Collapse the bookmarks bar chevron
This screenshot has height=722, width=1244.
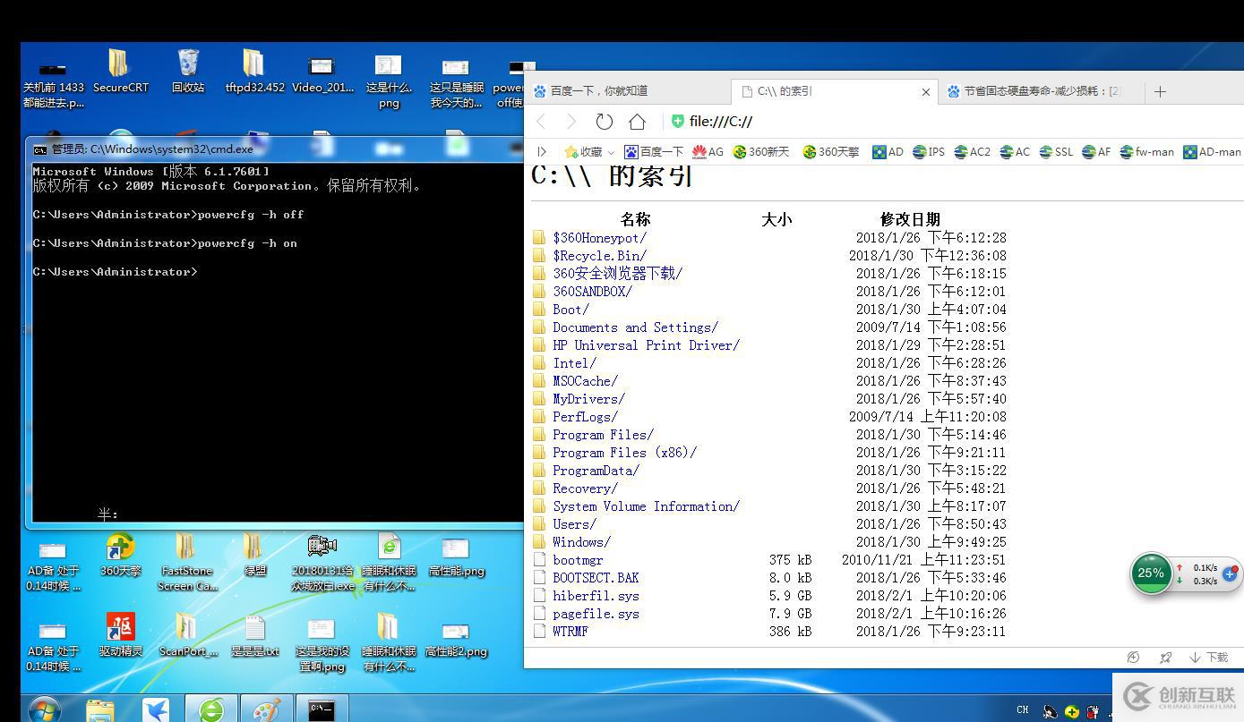(541, 151)
